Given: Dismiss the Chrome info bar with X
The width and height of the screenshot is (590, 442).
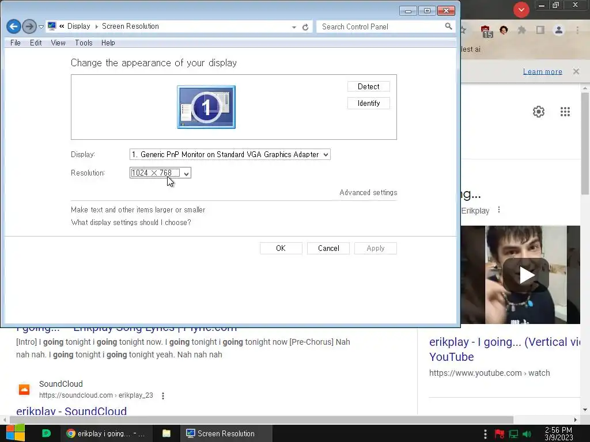Looking at the screenshot, I should [x=576, y=71].
